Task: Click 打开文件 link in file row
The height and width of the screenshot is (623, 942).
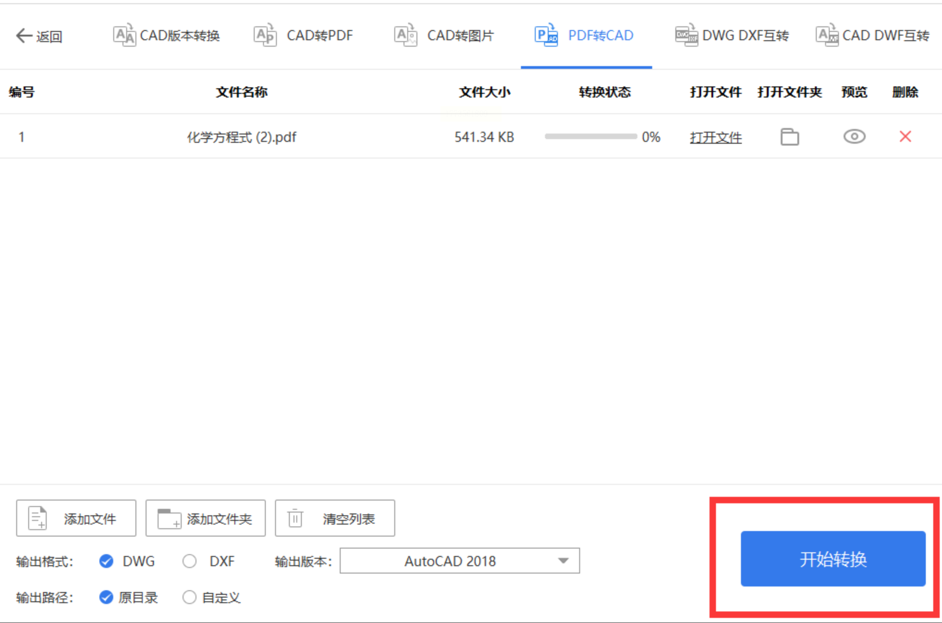Action: point(715,137)
